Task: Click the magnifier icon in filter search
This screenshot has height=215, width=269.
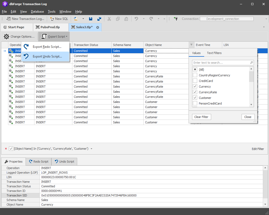Action: coord(252,63)
